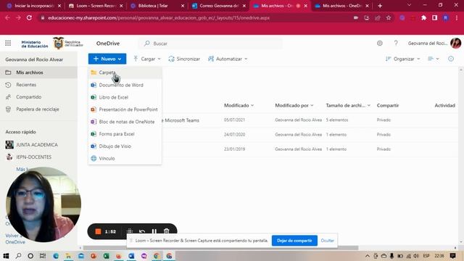Delete the Loom recording

166,231
